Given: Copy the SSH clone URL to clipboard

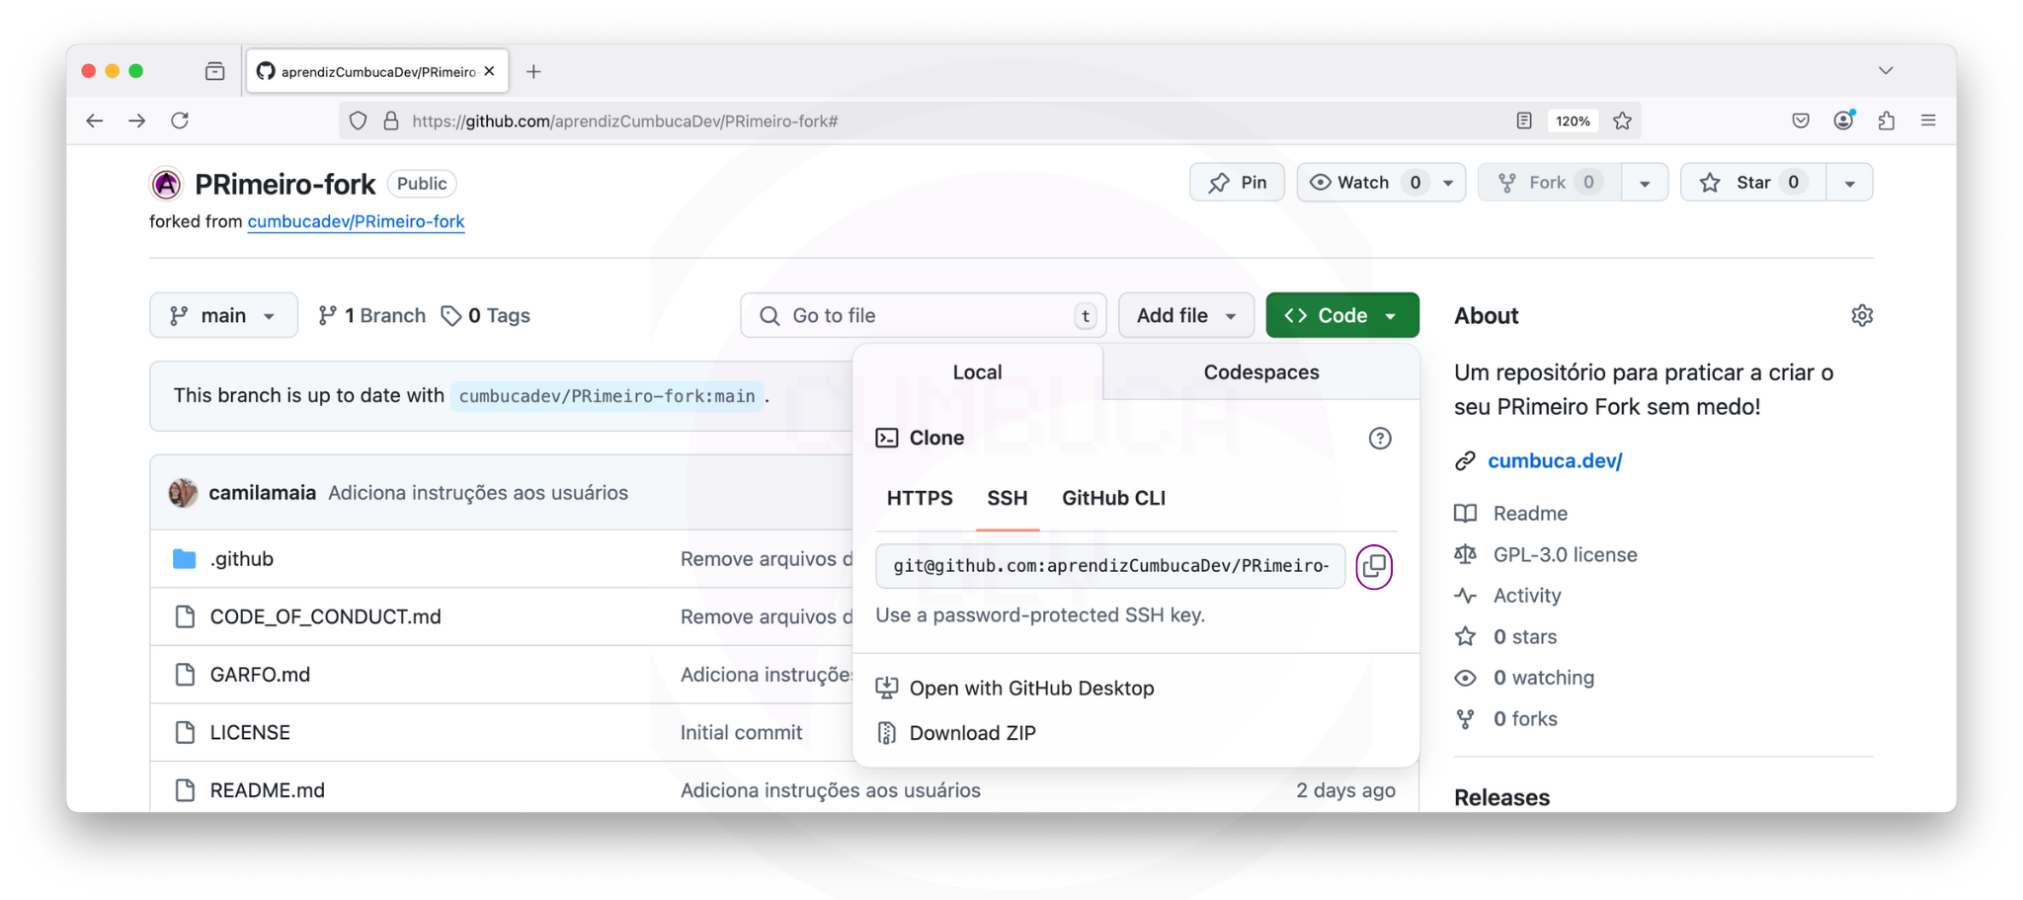Looking at the screenshot, I should [x=1373, y=566].
